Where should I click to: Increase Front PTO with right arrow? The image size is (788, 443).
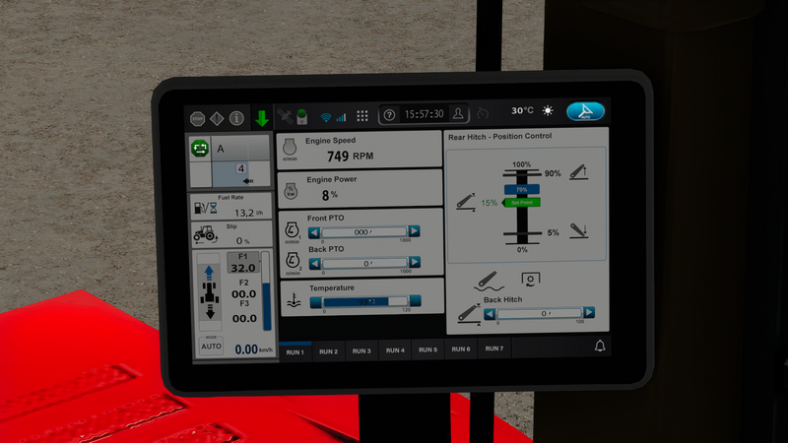pyautogui.click(x=415, y=232)
